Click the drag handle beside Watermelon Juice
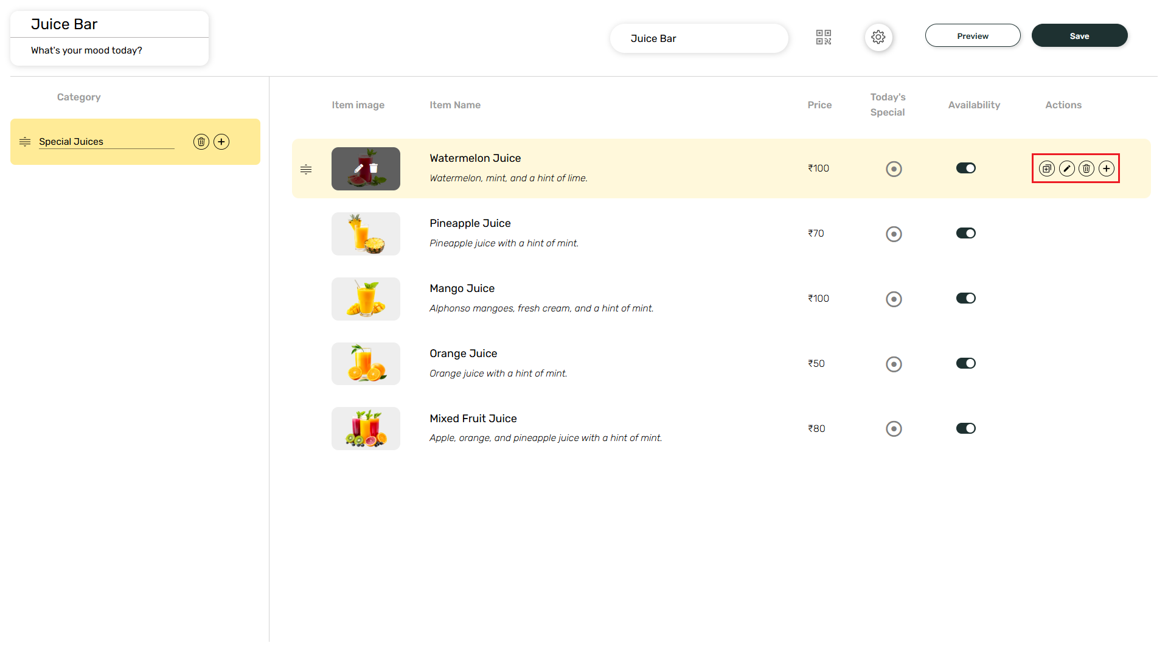Screen dimensions: 1168x657 point(305,169)
